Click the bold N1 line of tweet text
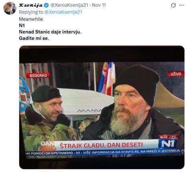Image resolution: width=187 pixels, height=172 pixels. pos(22,25)
